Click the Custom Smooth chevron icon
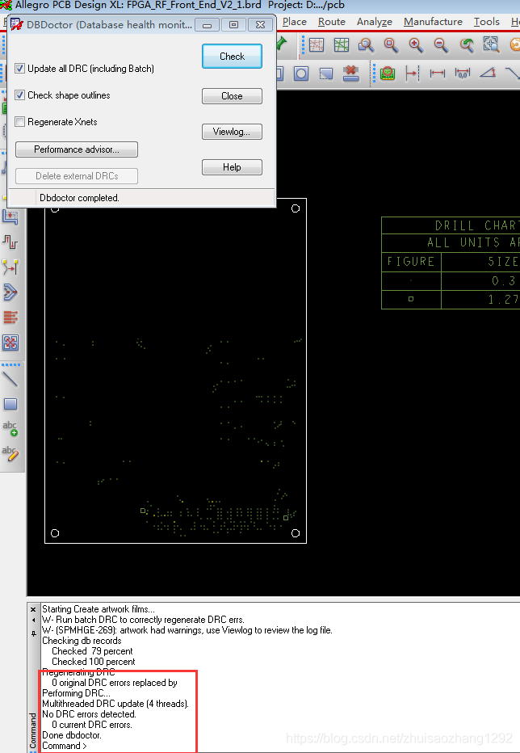The width and height of the screenshot is (520, 753). pyautogui.click(x=10, y=292)
